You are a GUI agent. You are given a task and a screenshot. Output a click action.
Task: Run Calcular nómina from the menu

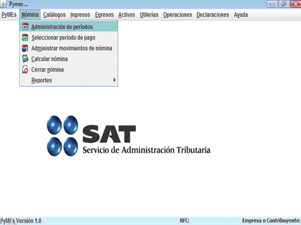pos(69,59)
